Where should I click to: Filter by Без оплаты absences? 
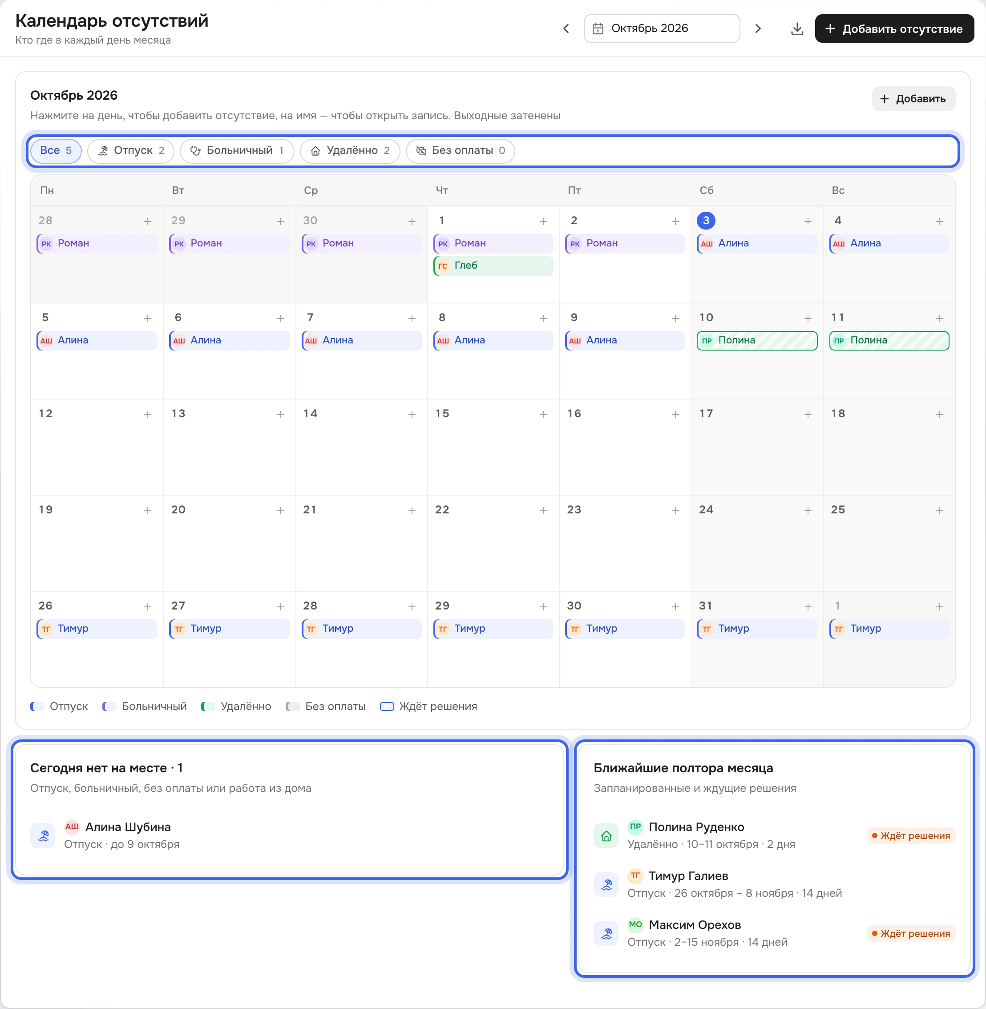click(x=460, y=151)
